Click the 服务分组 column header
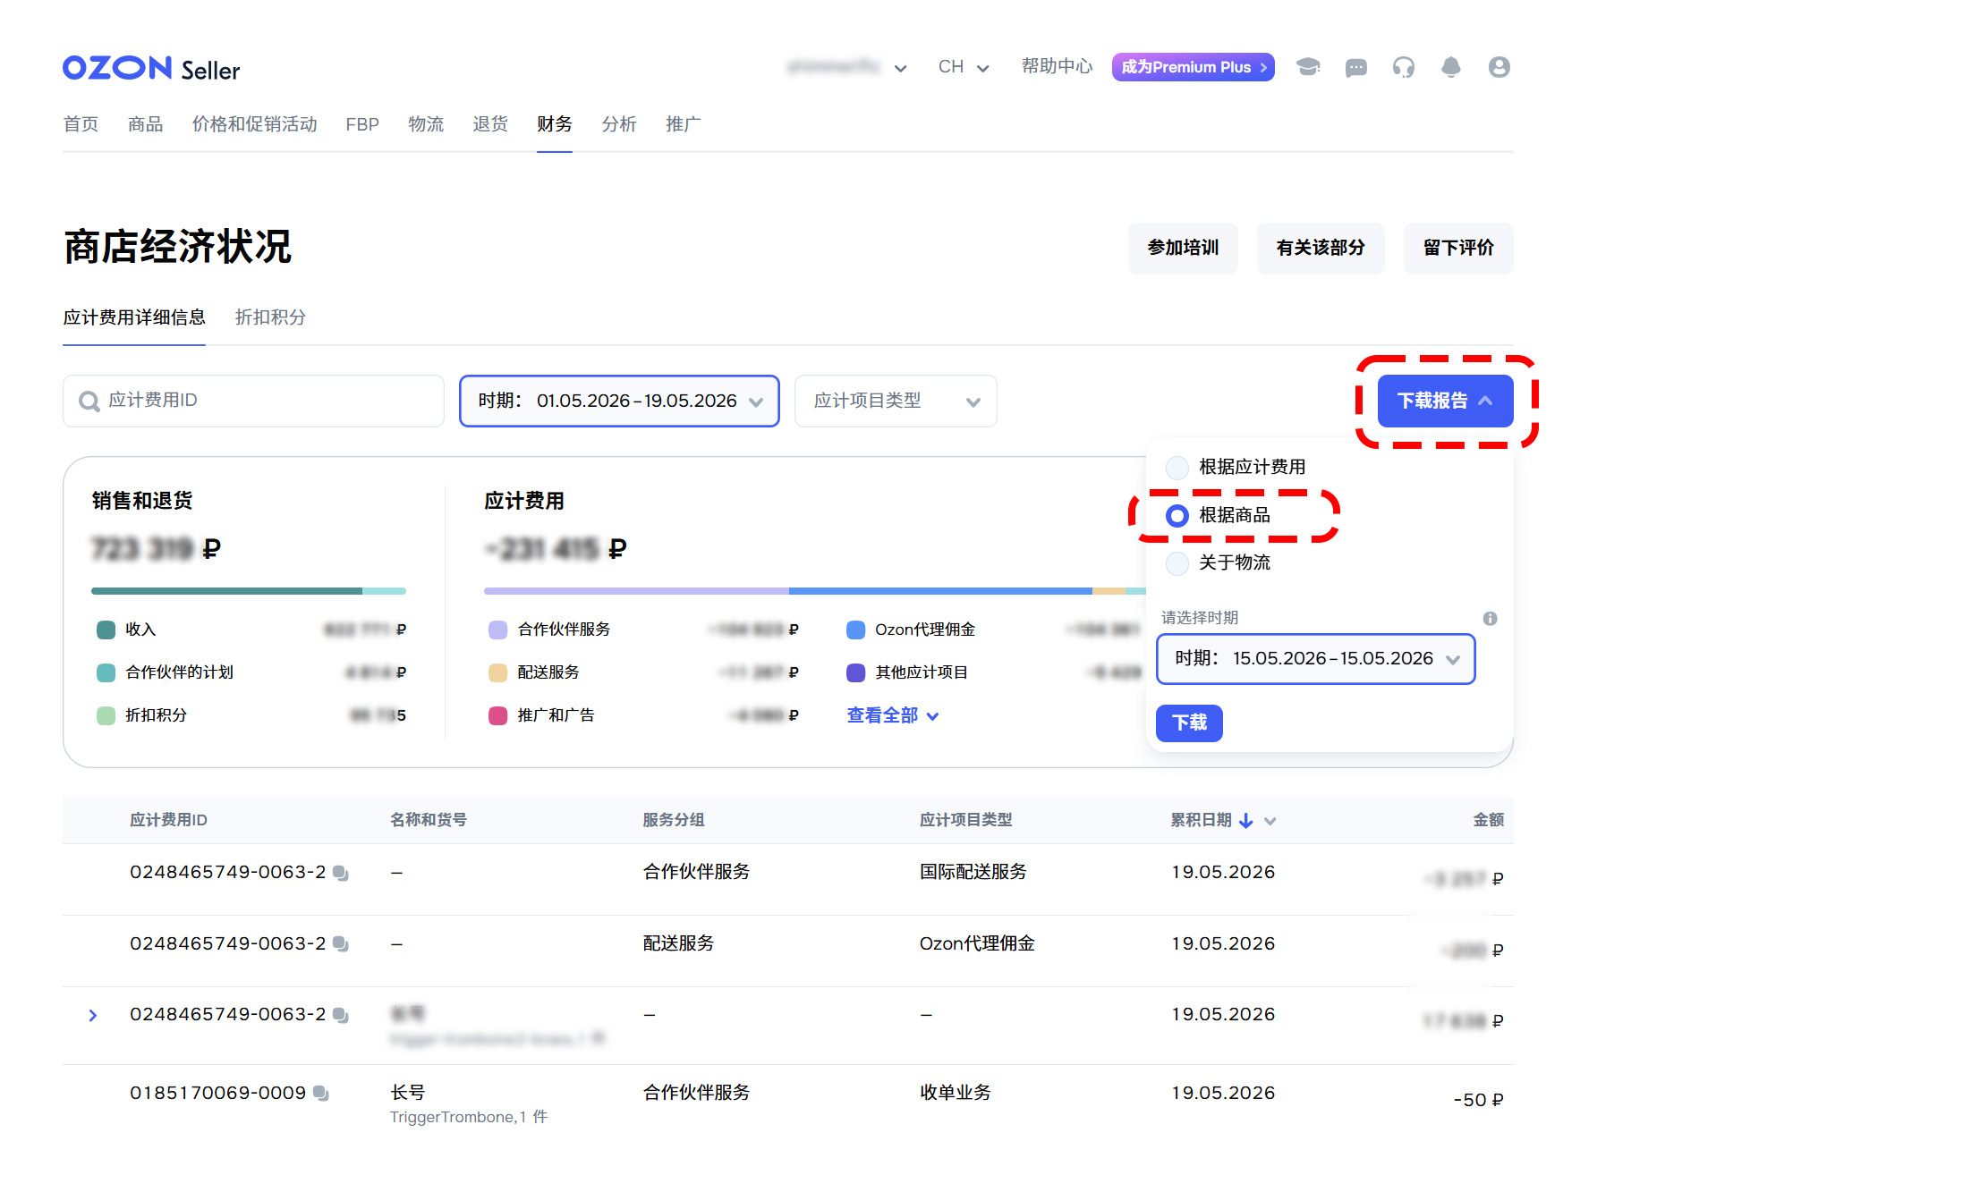 point(674,820)
